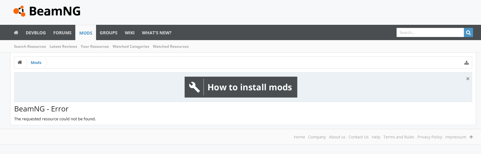Open Your Resources link
Image resolution: width=481 pixels, height=154 pixels.
(95, 47)
